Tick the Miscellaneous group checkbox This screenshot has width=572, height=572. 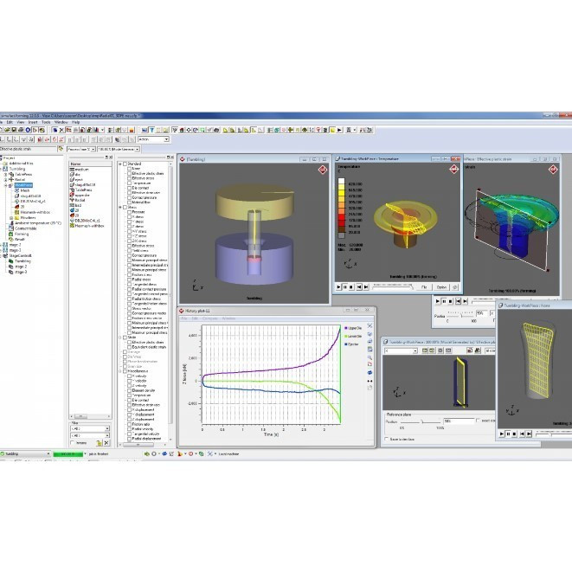pyautogui.click(x=125, y=371)
